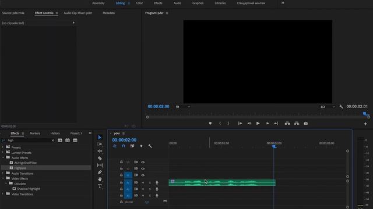Show hidden panel tabs next to Project
The image size is (373, 209).
pos(90,133)
